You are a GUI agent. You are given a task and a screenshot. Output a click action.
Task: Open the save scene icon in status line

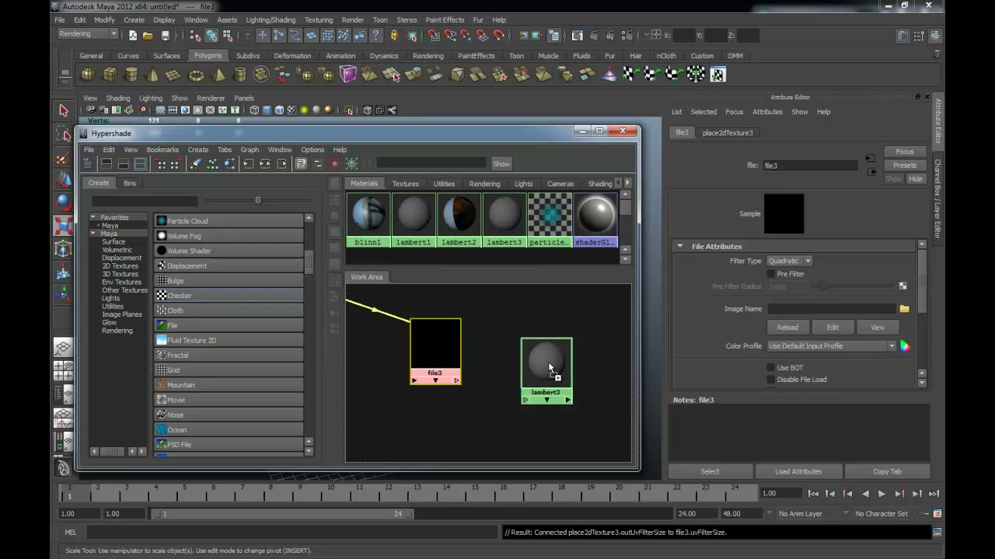tap(165, 36)
